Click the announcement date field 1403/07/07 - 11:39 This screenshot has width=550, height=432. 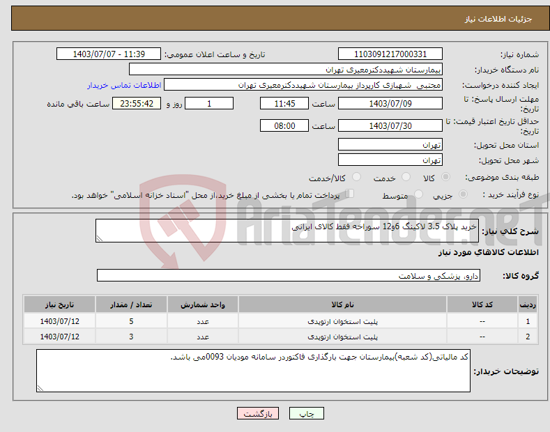pyautogui.click(x=108, y=54)
